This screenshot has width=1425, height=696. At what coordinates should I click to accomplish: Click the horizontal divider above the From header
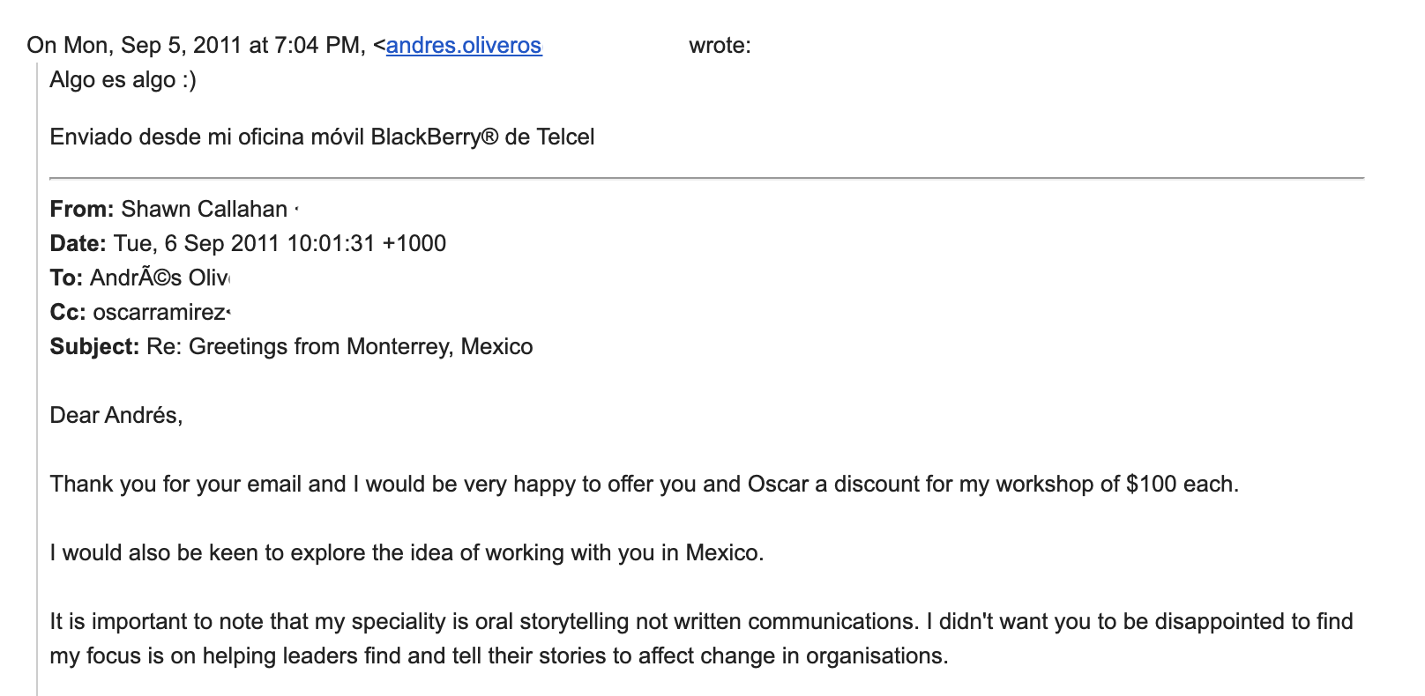pyautogui.click(x=706, y=178)
